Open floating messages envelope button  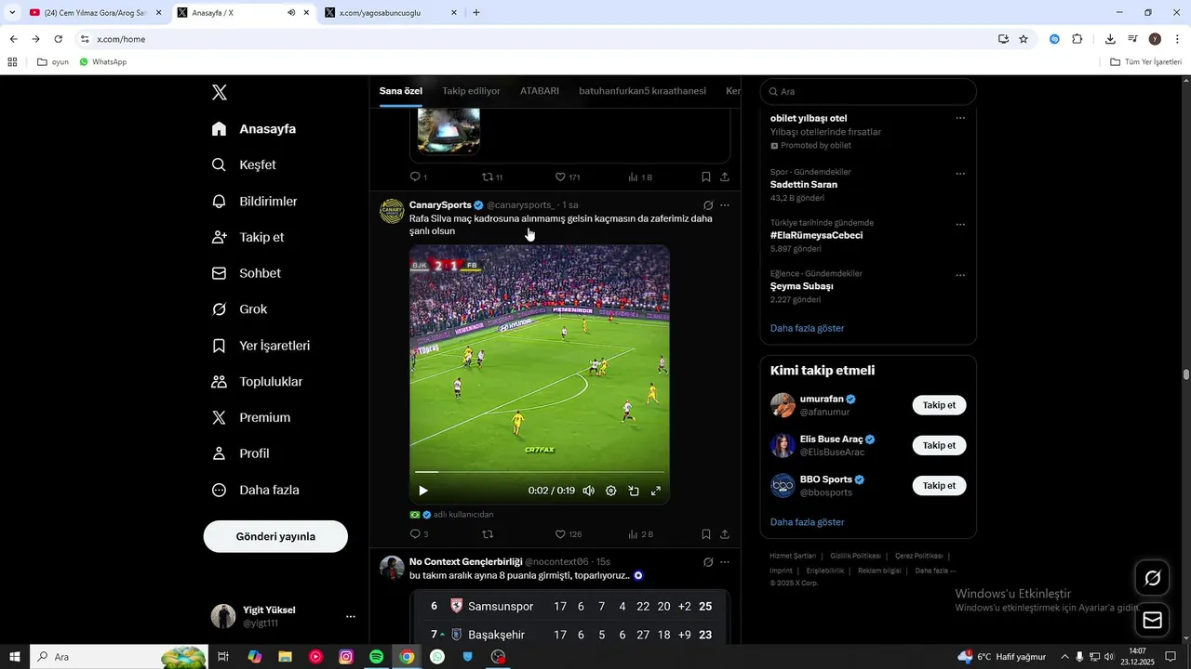pos(1152,620)
